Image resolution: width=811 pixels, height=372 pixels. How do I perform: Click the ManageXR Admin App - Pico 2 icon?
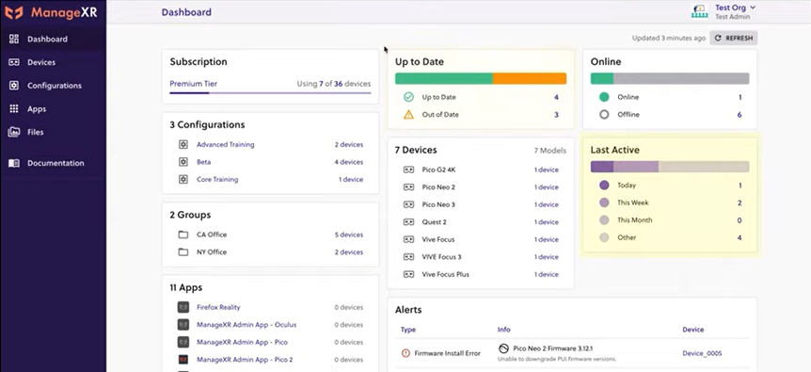pyautogui.click(x=183, y=360)
